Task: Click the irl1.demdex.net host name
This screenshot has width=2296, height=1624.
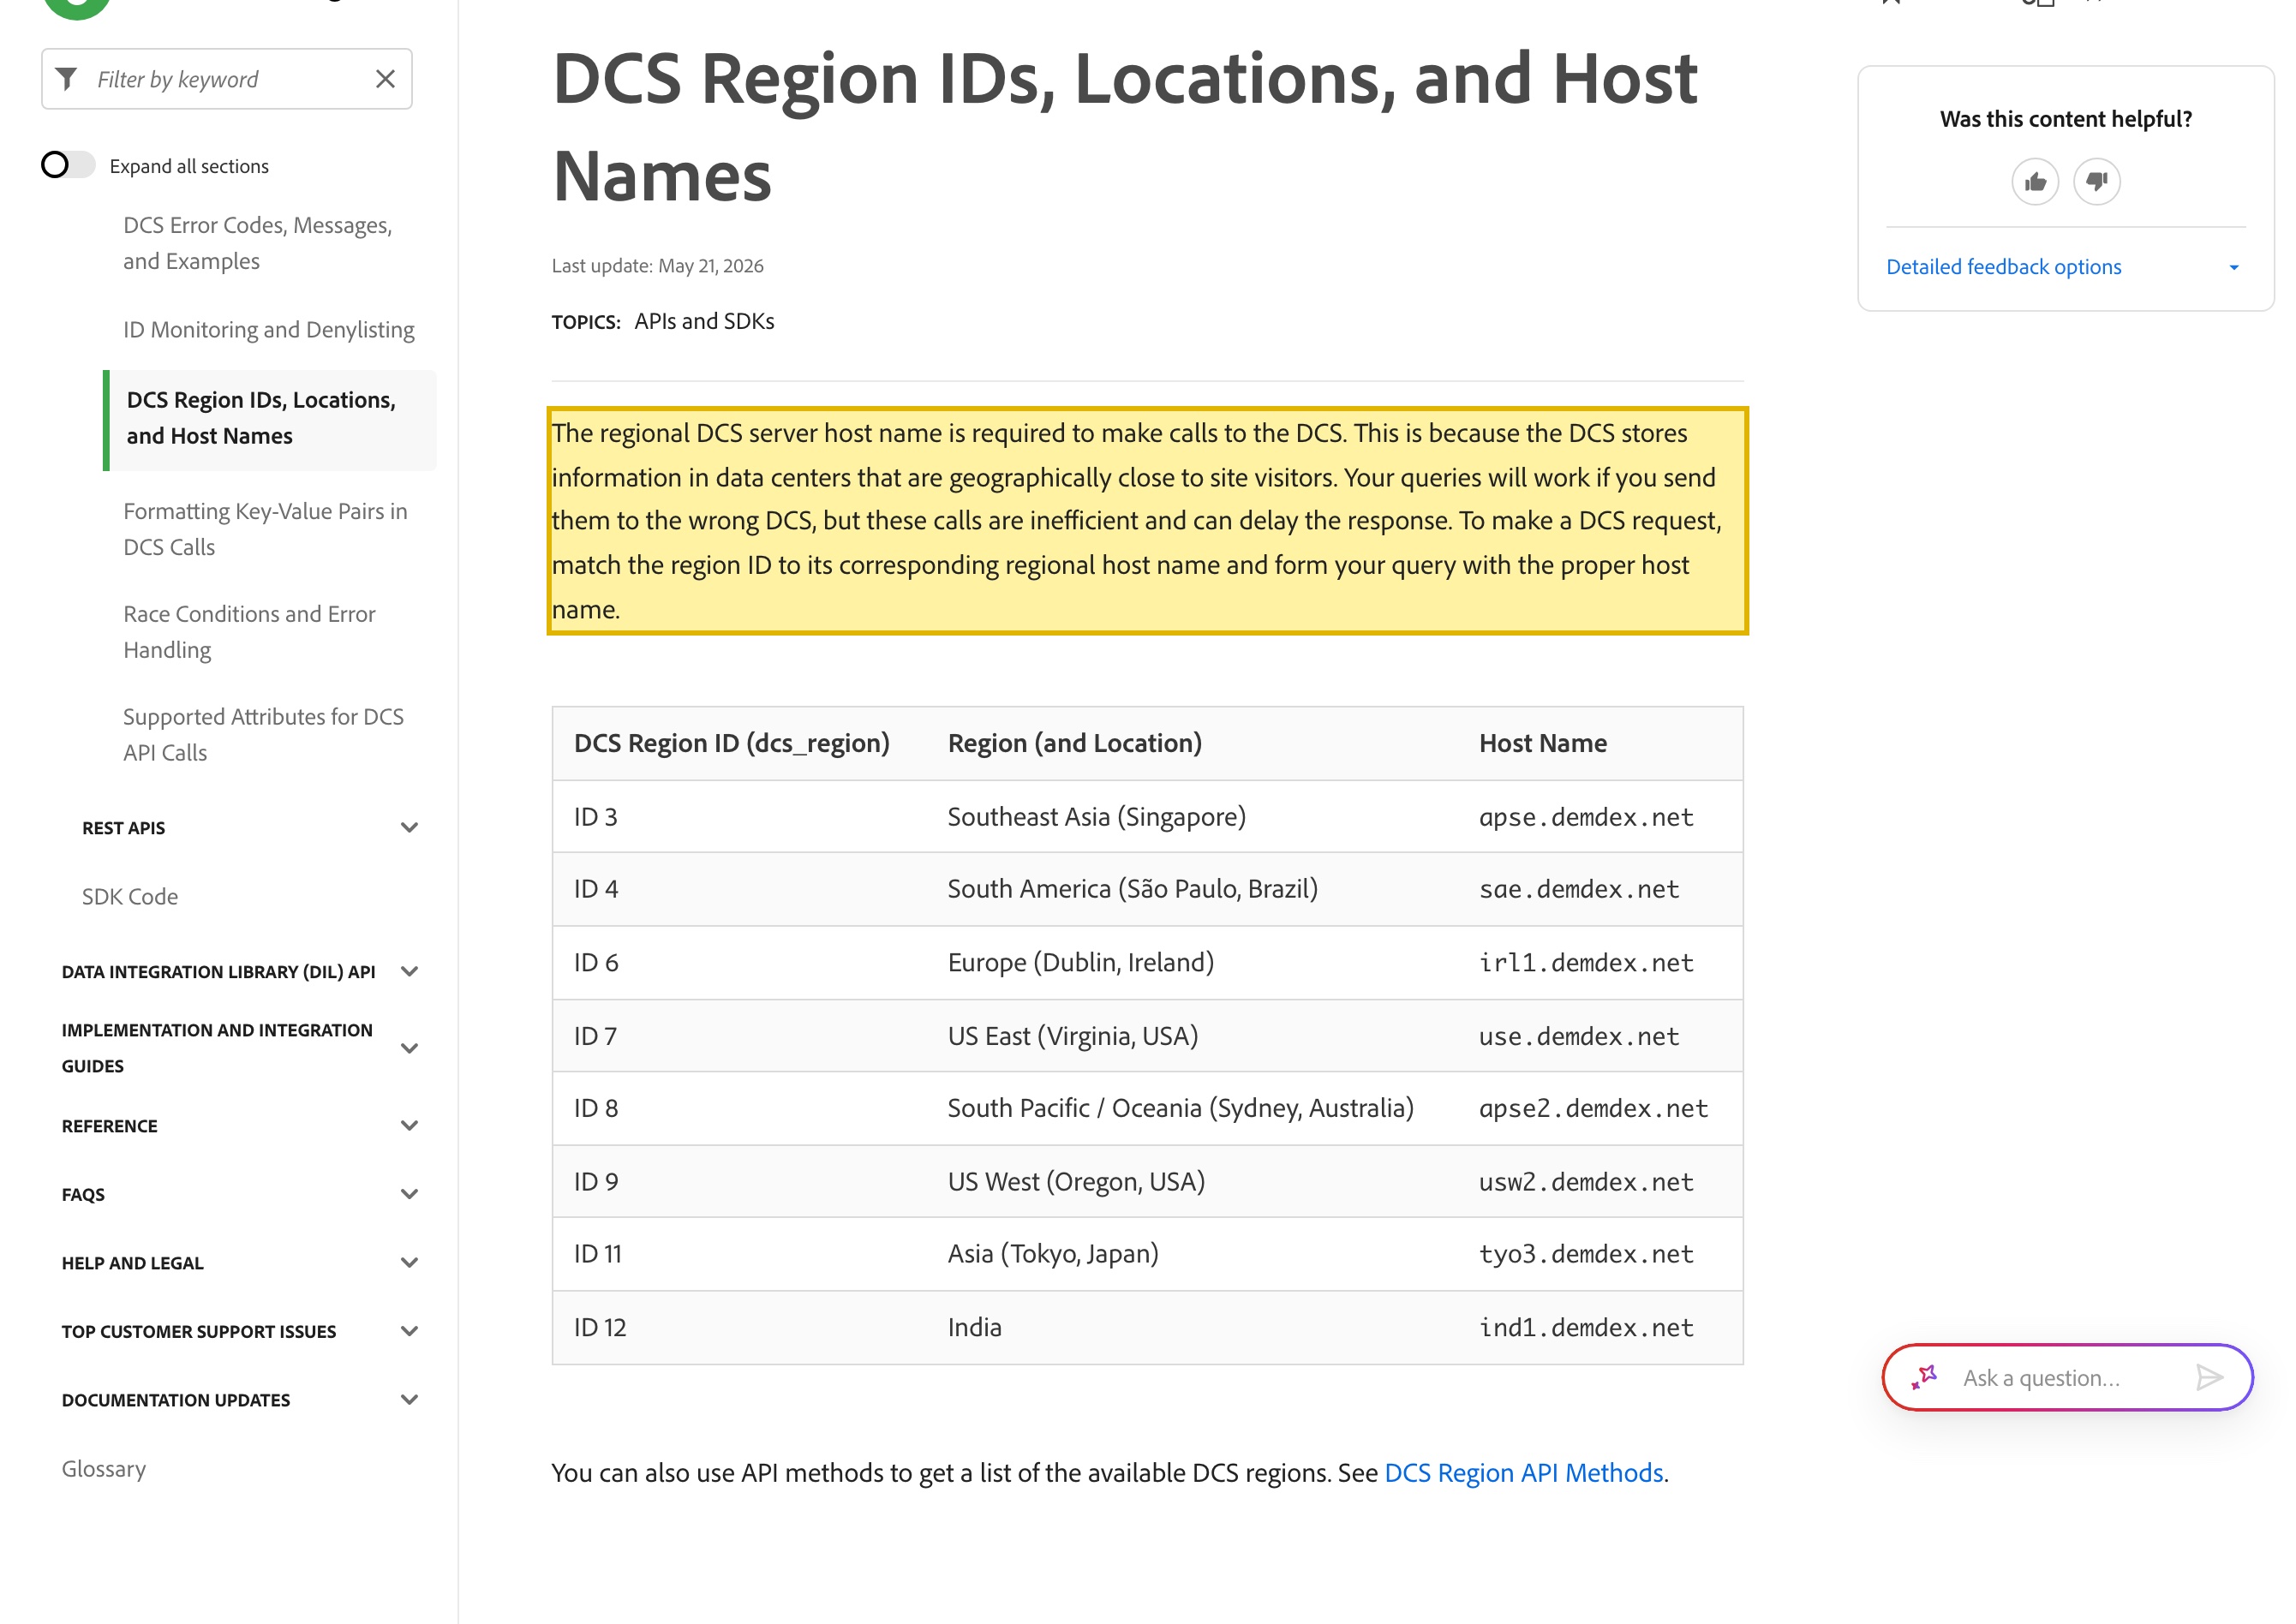Action: click(1586, 962)
